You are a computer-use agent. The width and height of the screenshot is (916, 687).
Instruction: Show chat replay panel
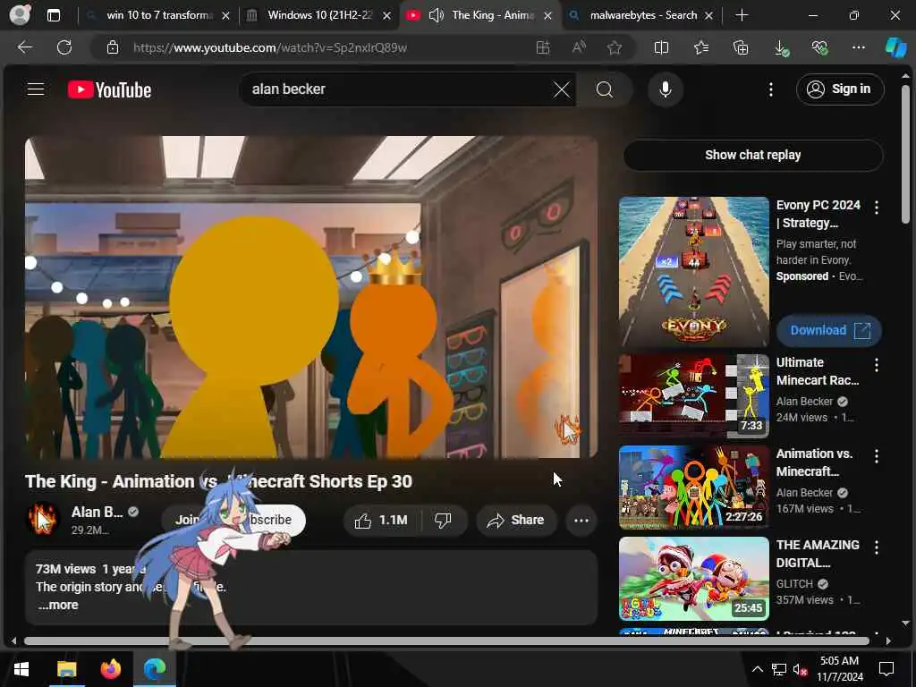pyautogui.click(x=752, y=155)
